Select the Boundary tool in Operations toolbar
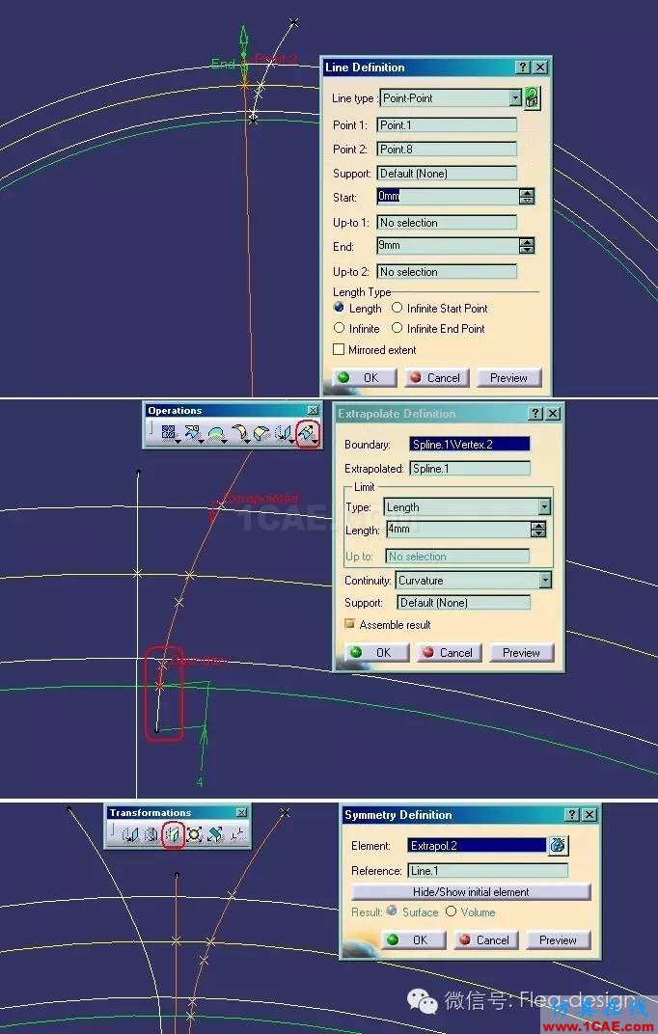Image resolution: width=658 pixels, height=1034 pixels. point(215,432)
